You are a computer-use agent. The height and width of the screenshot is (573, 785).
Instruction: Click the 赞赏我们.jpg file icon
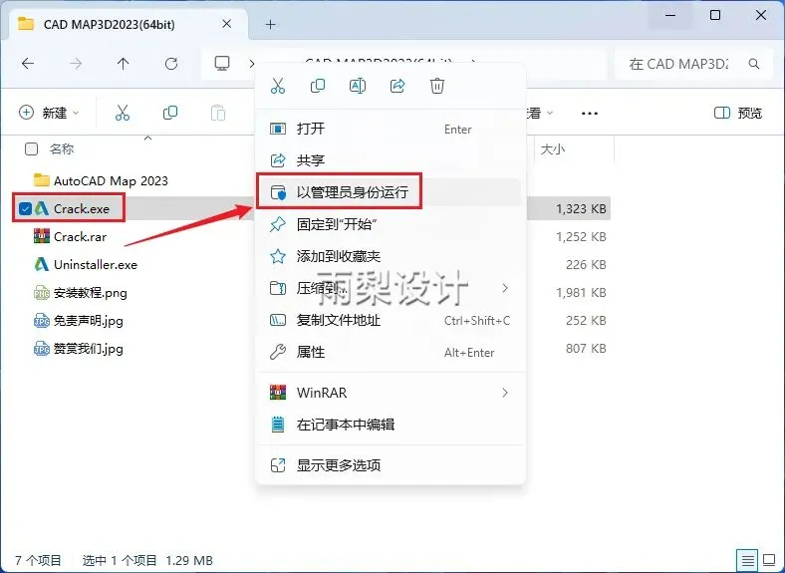42,348
